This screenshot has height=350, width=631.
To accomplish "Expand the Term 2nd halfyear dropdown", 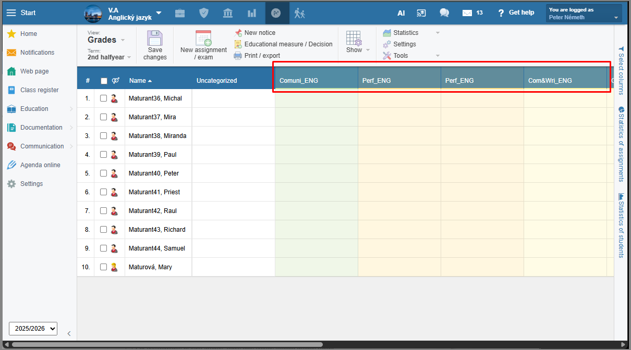I will point(109,57).
